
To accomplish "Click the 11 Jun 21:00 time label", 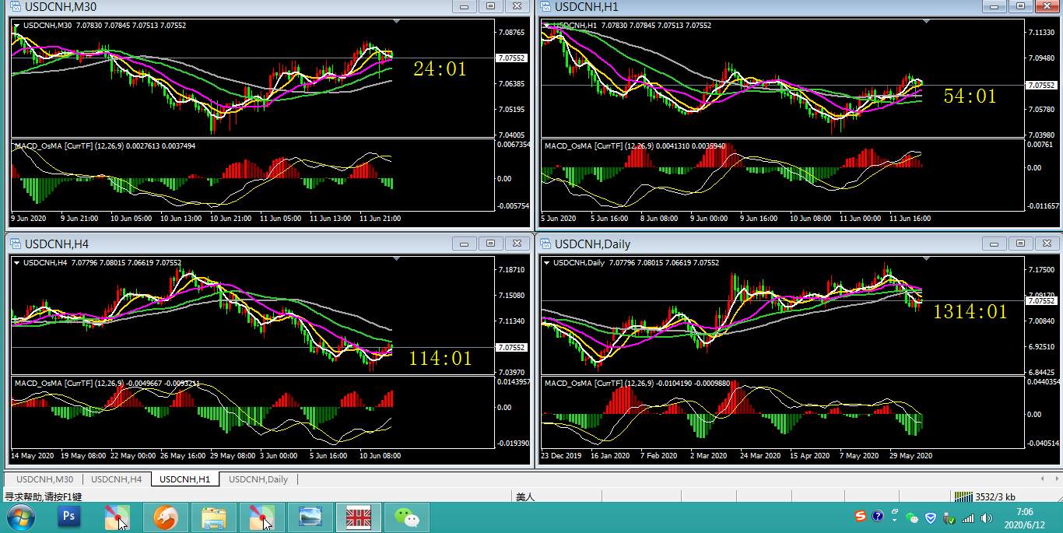I will click(380, 219).
